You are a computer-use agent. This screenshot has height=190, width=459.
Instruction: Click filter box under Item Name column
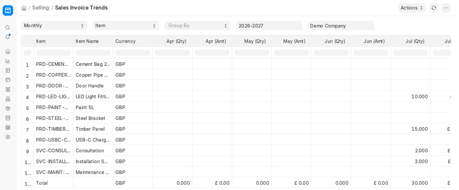(x=93, y=52)
